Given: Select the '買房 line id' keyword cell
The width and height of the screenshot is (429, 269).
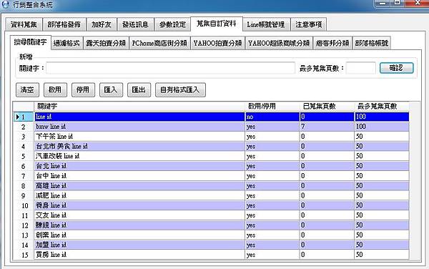Looking at the screenshot, I should pos(139,255).
